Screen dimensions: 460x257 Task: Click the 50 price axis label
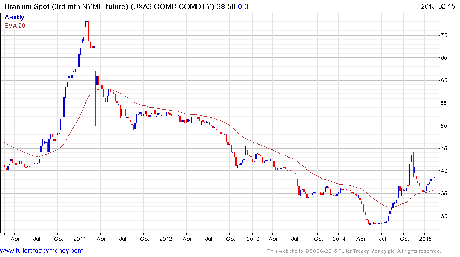pyautogui.click(x=444, y=126)
